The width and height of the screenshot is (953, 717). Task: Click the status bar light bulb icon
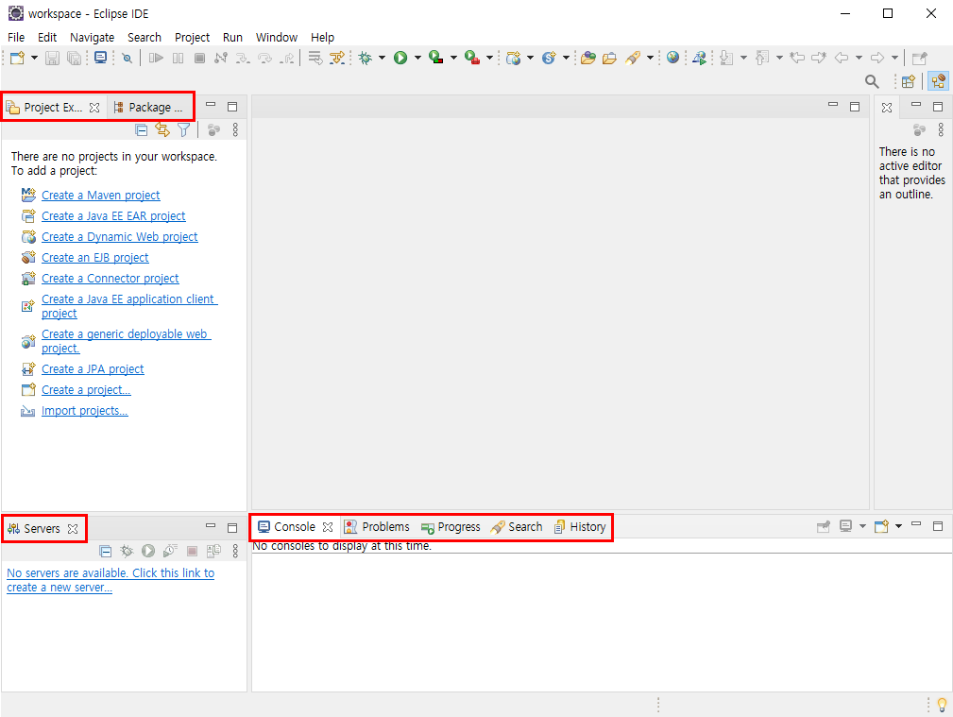coord(942,704)
